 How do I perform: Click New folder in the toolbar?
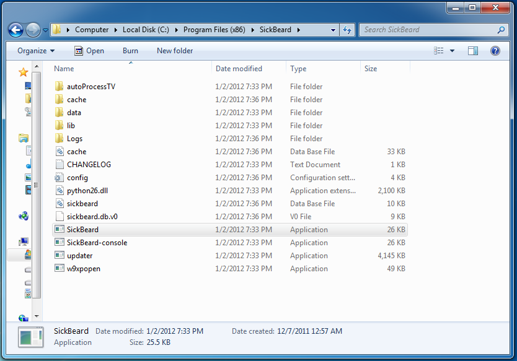pos(175,51)
